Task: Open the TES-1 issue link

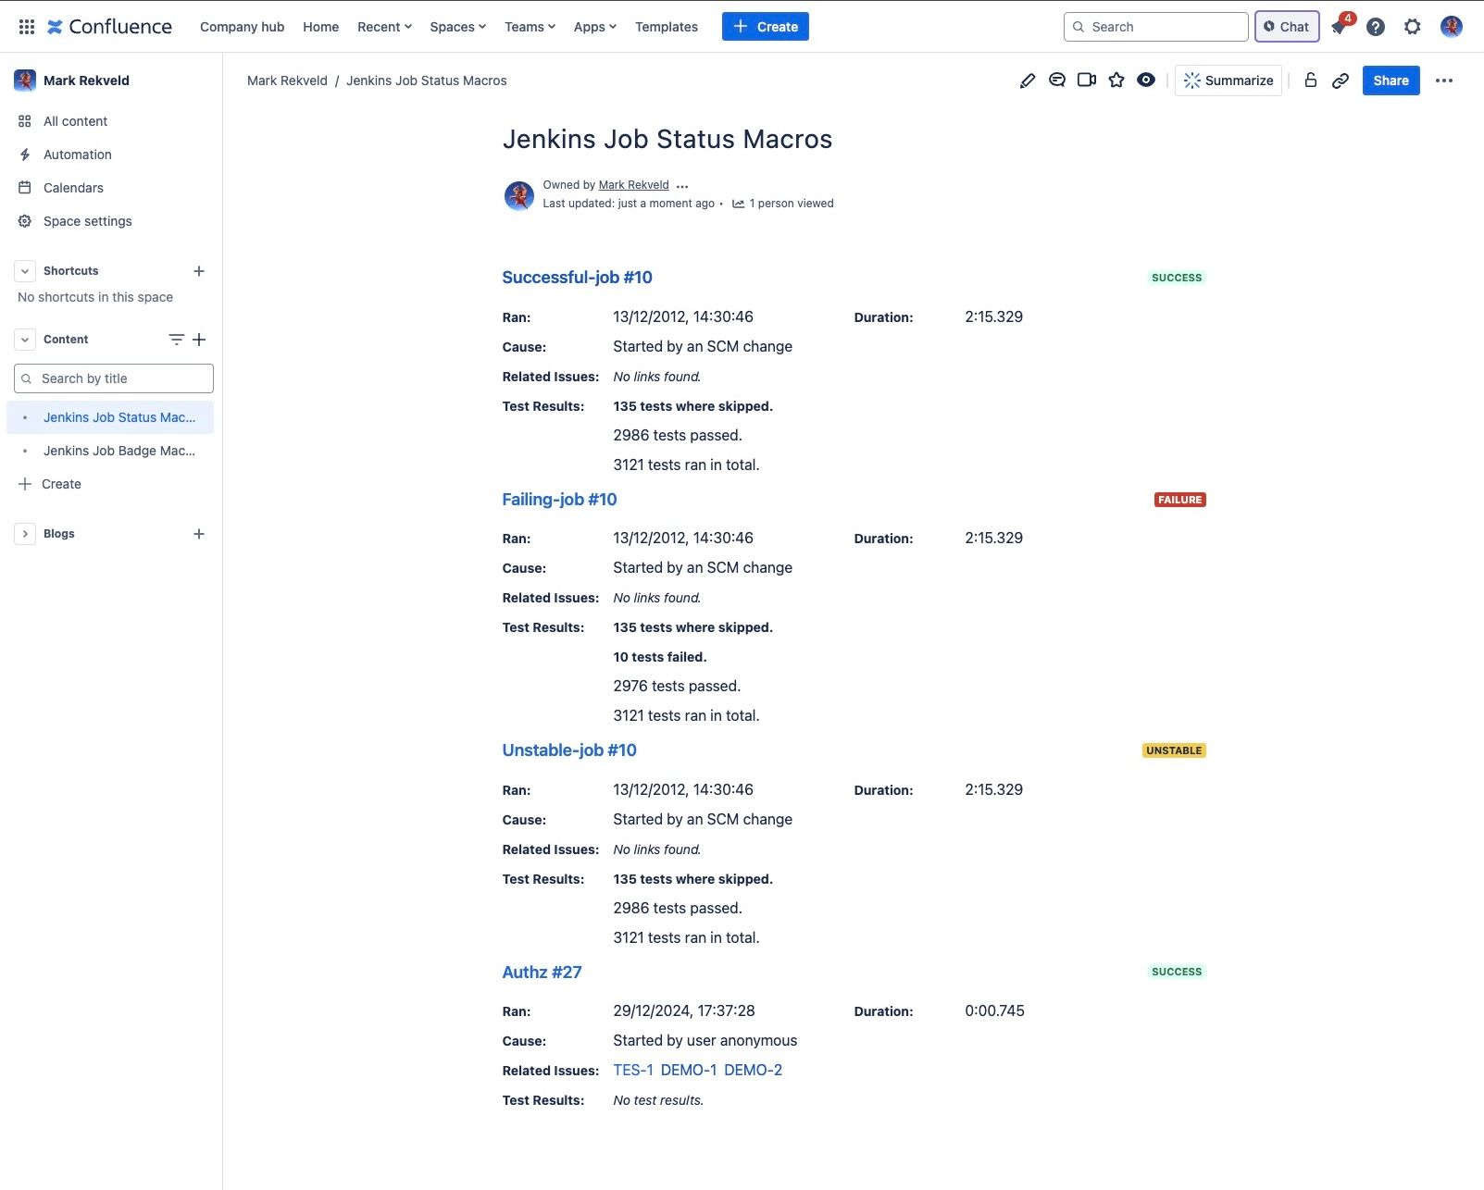Action: coord(633,1070)
